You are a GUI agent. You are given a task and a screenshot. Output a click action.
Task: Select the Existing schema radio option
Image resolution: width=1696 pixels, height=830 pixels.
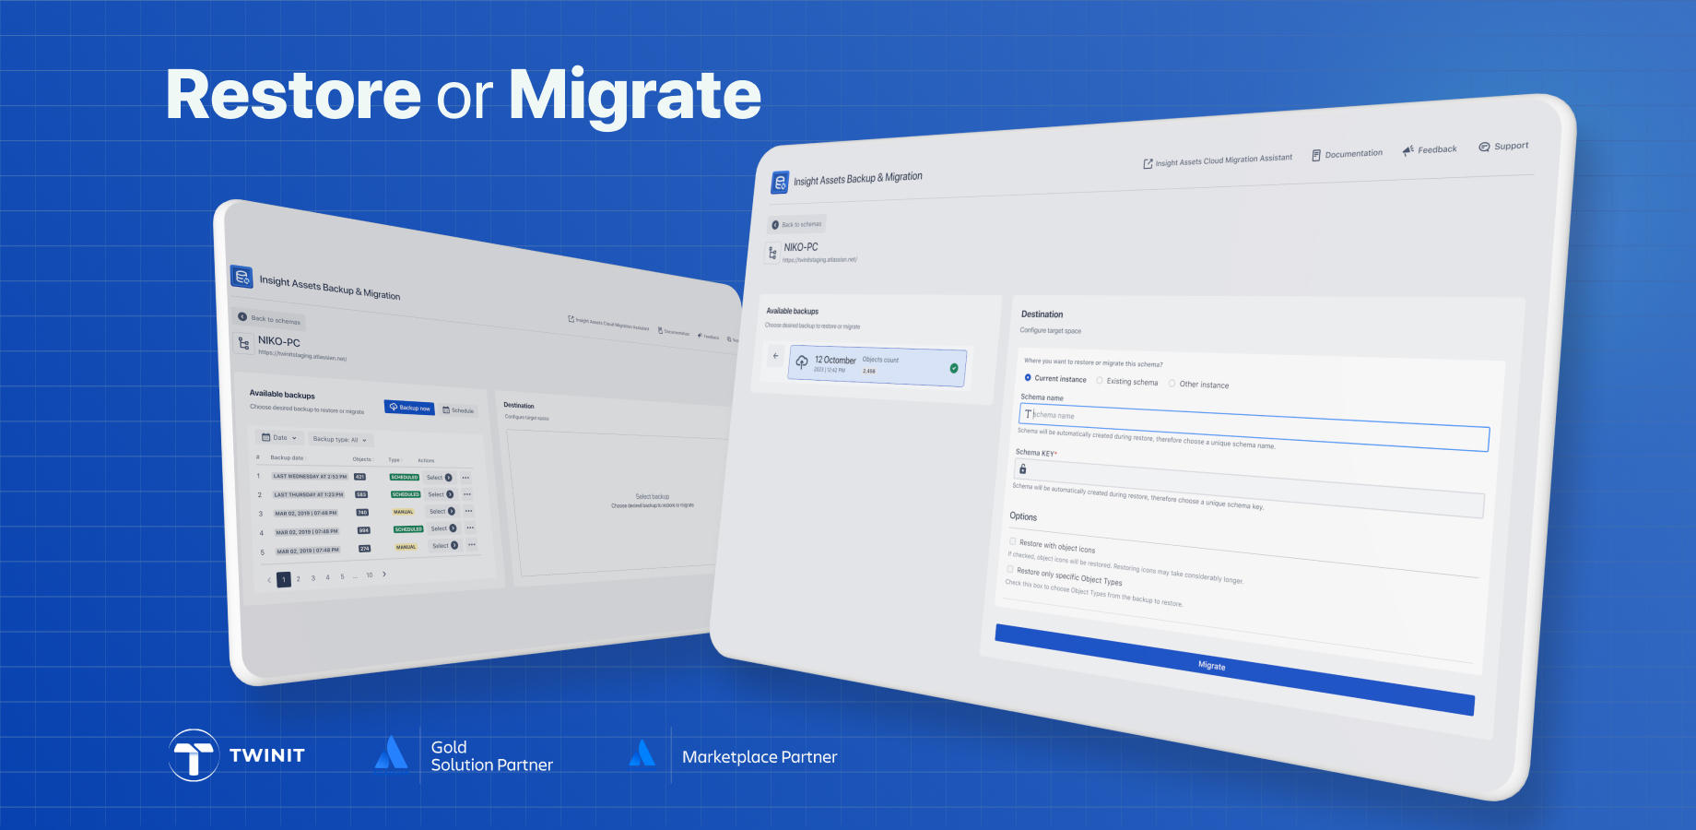point(1100,380)
